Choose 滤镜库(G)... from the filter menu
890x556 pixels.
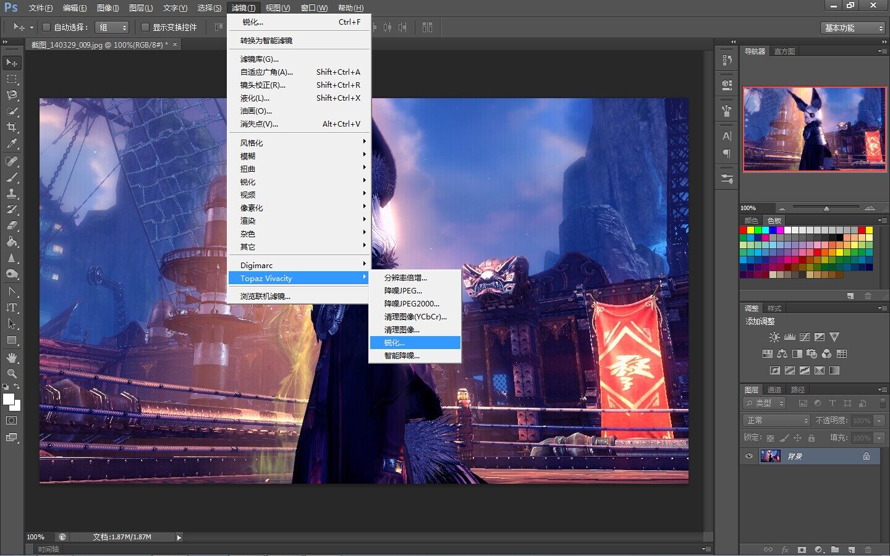tap(299, 59)
